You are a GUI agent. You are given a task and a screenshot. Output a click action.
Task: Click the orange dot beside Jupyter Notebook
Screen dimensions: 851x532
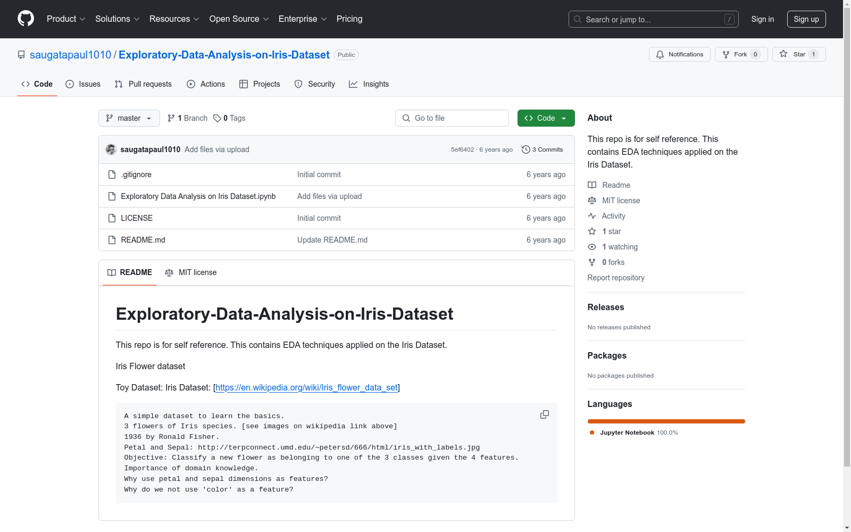click(592, 433)
